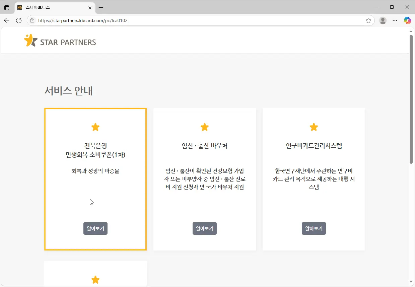Click 임신·출산 바우처 card title
The width and height of the screenshot is (415, 287).
click(205, 146)
